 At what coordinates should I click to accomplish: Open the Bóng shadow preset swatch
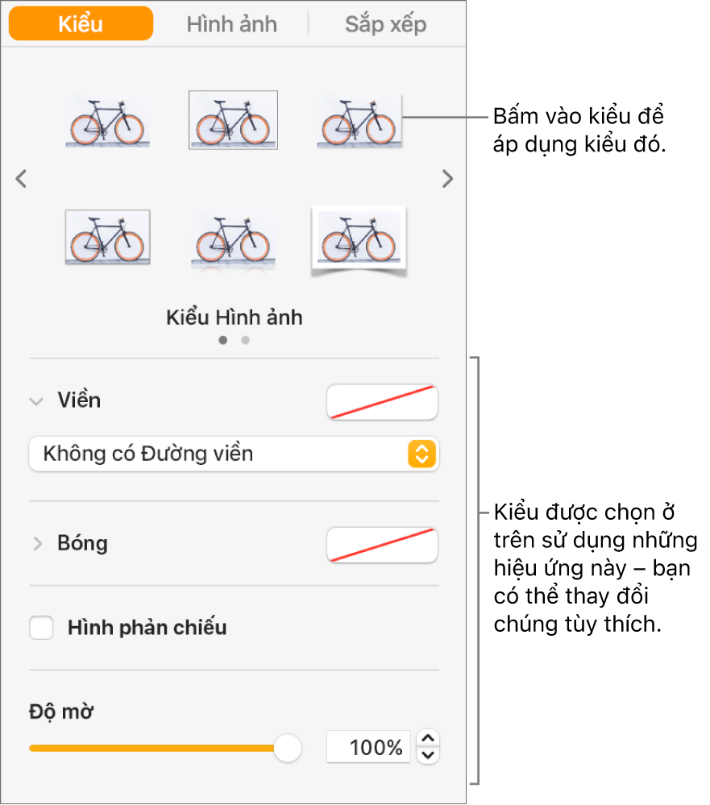pyautogui.click(x=382, y=545)
